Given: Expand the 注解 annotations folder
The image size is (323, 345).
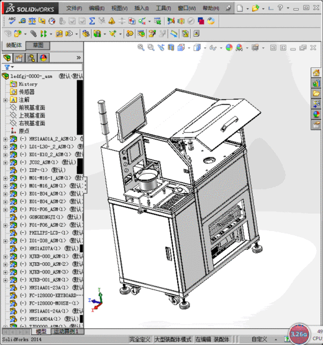Looking at the screenshot, I should (5, 100).
